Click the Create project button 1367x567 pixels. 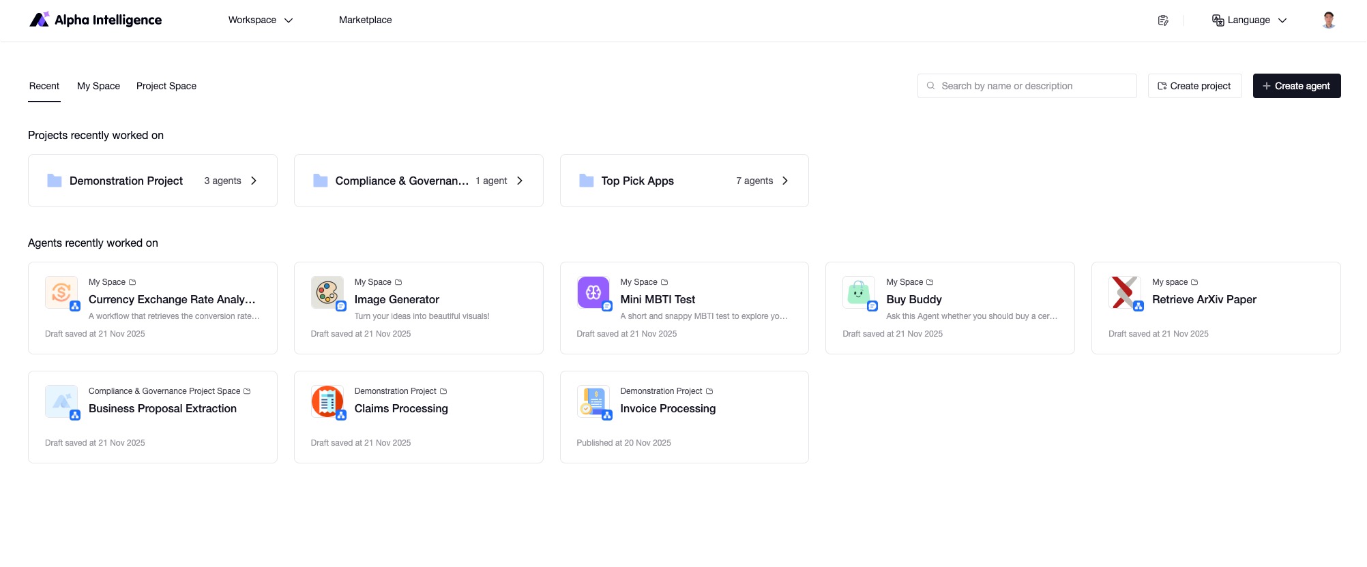click(1194, 86)
